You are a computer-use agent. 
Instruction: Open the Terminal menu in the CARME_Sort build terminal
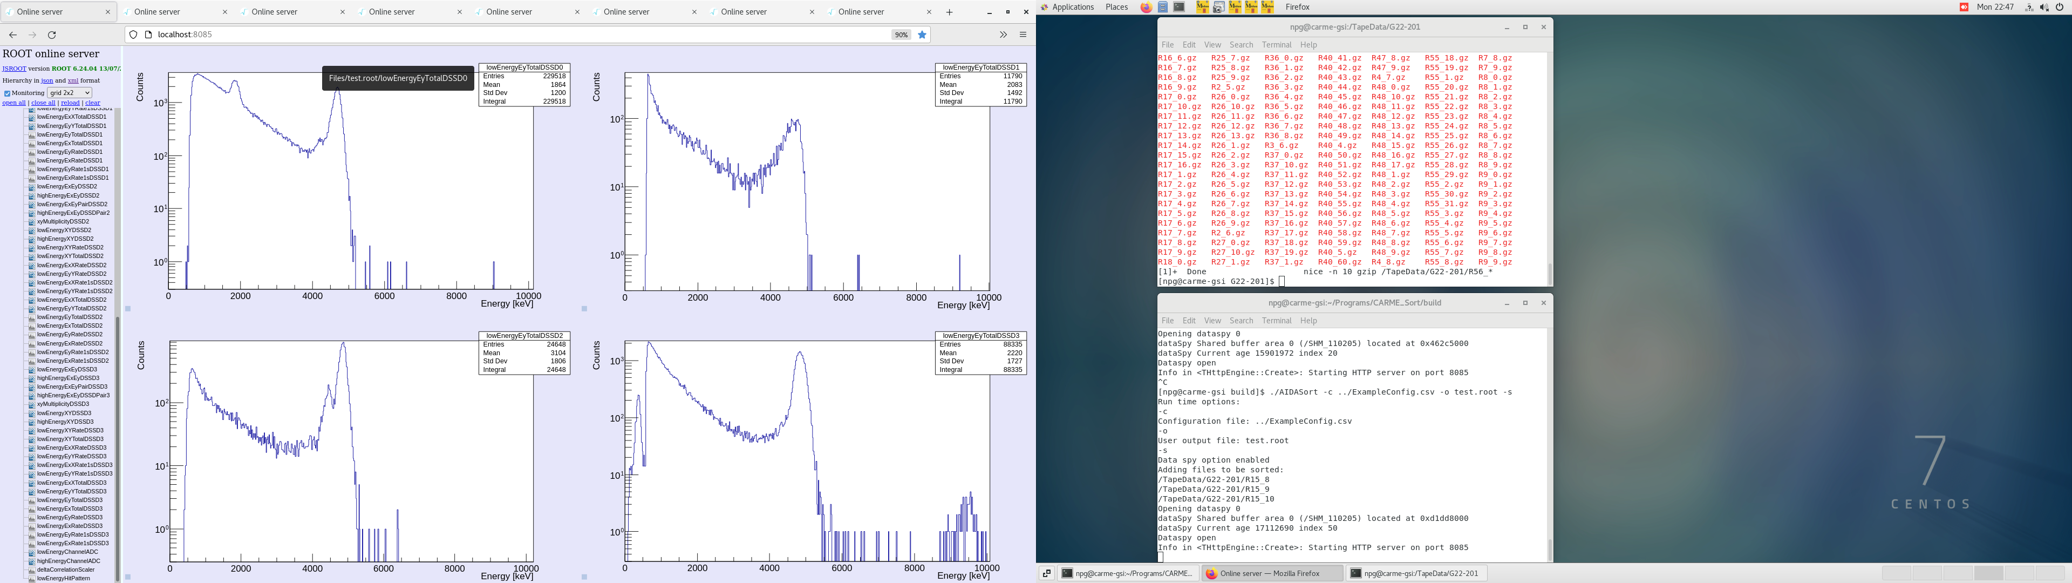pyautogui.click(x=1276, y=321)
